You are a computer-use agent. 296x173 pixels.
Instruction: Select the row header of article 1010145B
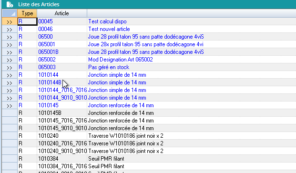click(10, 113)
